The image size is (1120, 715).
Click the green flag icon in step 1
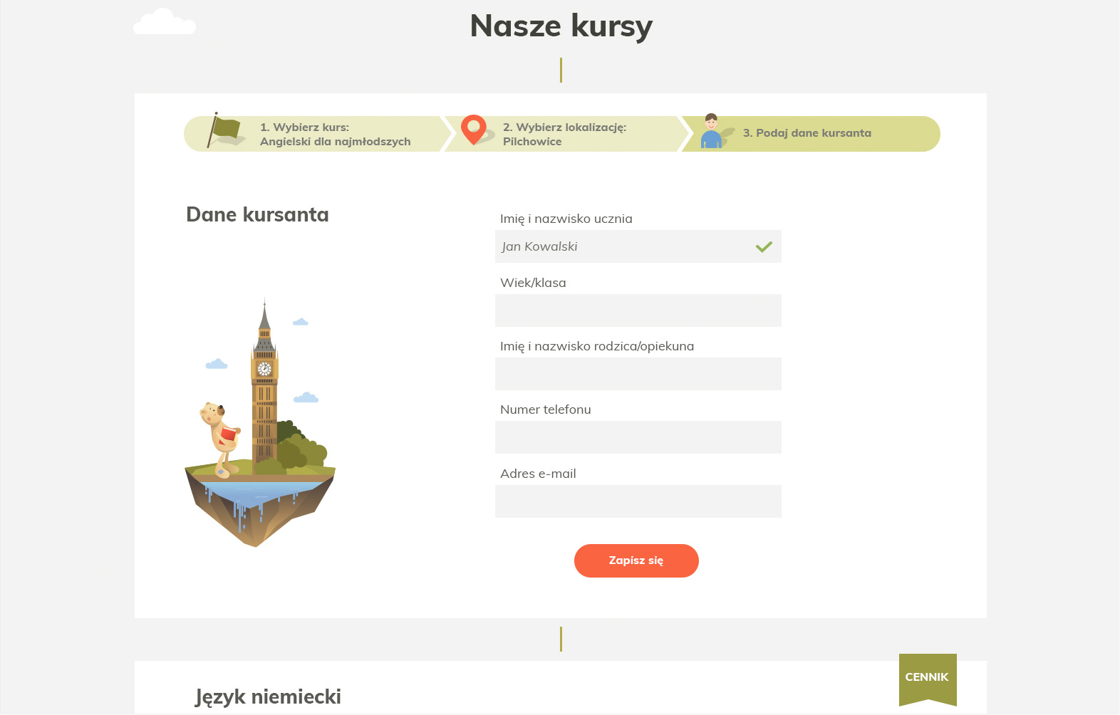(225, 130)
